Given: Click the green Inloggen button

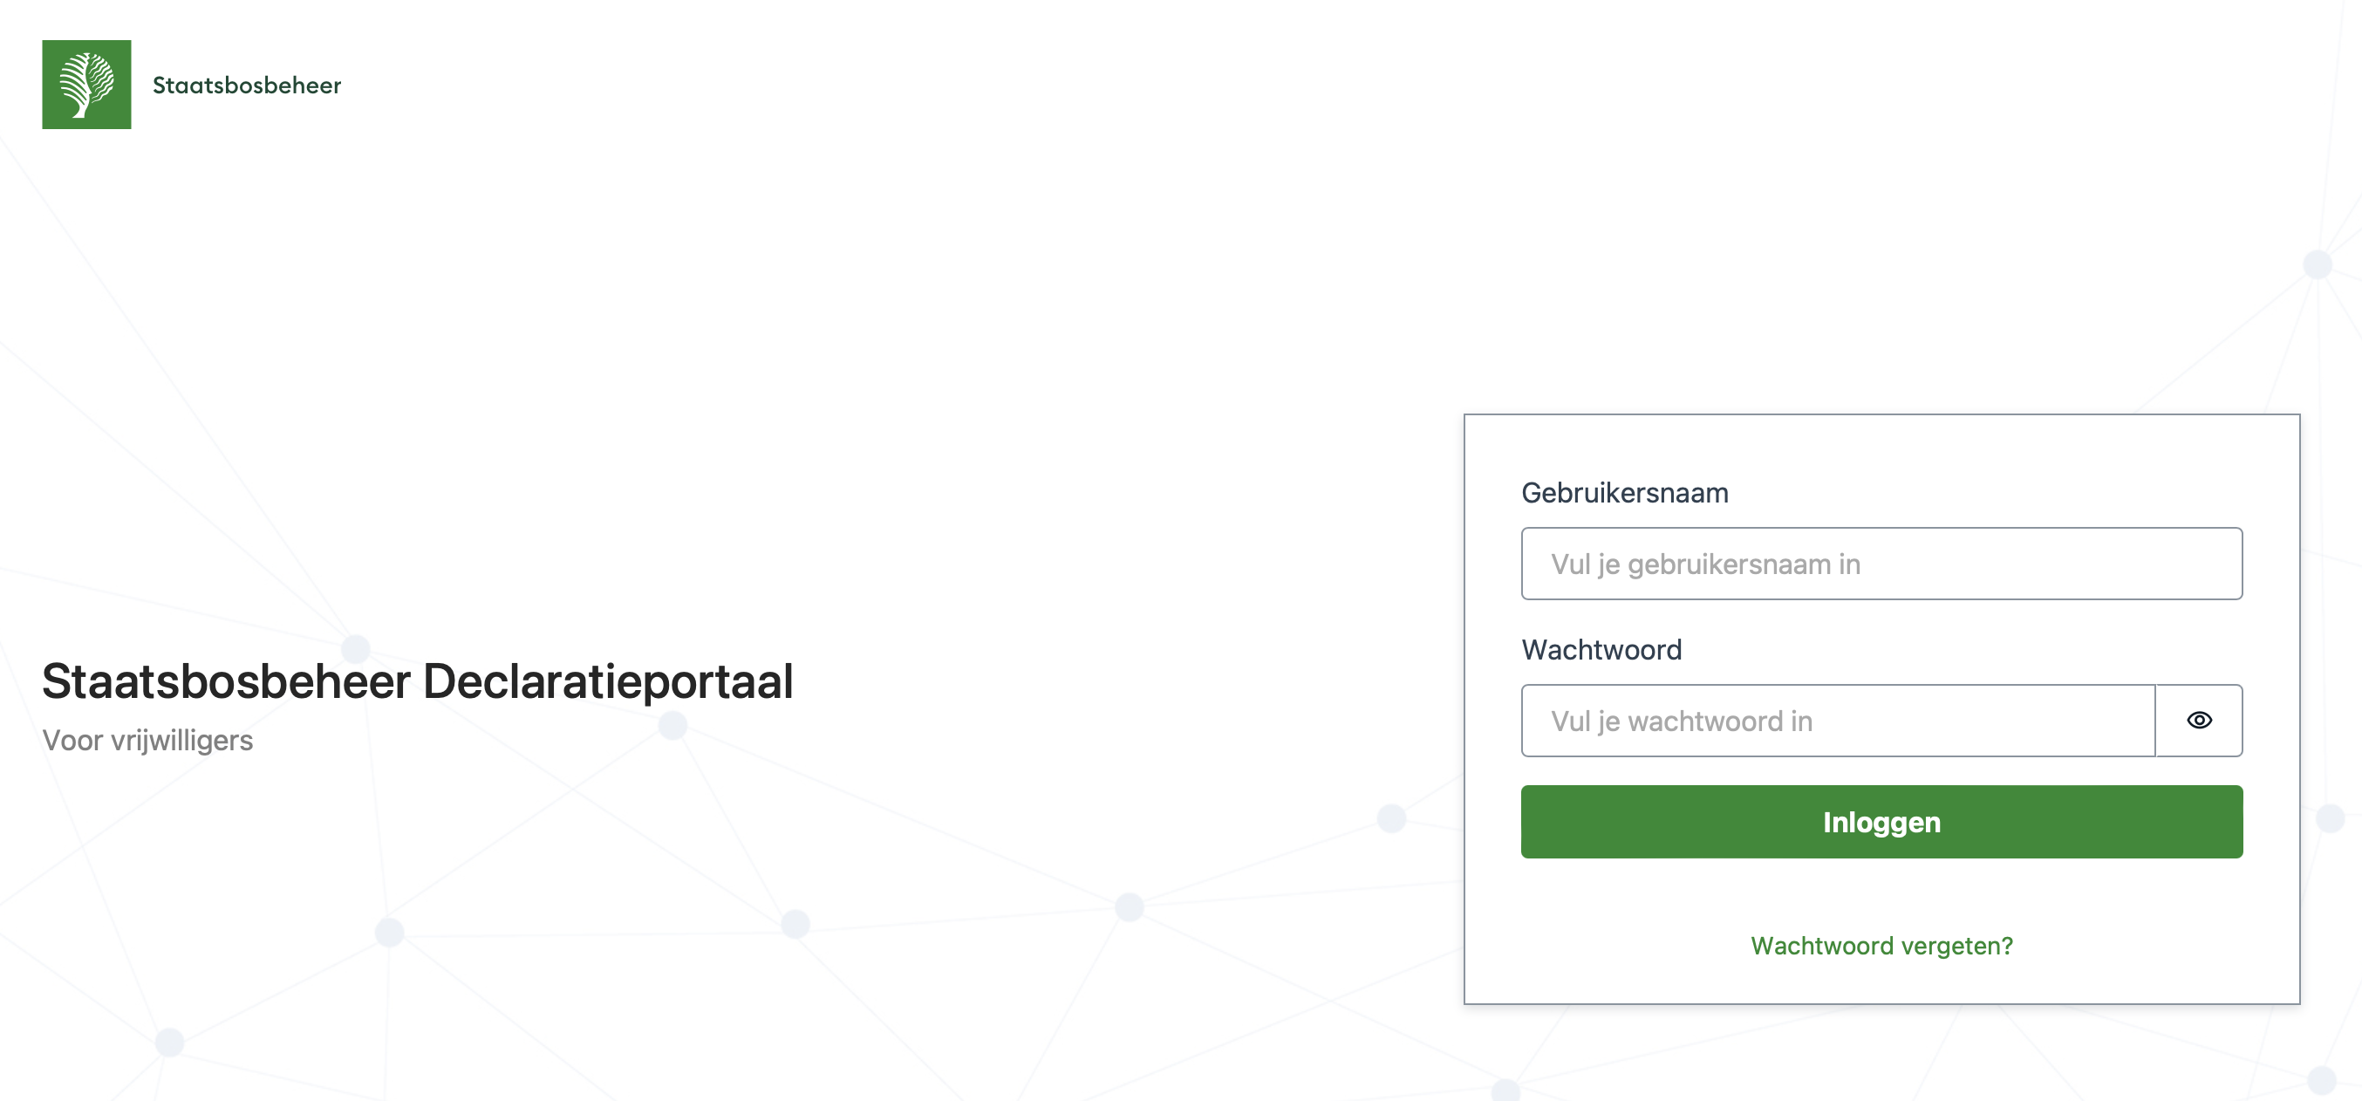Looking at the screenshot, I should [1881, 822].
